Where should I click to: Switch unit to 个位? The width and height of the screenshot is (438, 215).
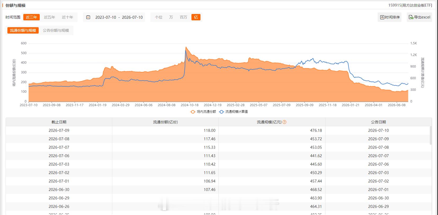tap(159, 17)
